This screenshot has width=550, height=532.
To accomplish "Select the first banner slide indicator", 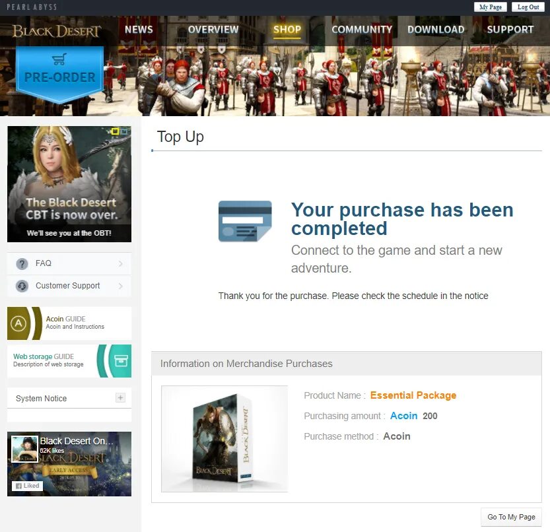I will [115, 131].
